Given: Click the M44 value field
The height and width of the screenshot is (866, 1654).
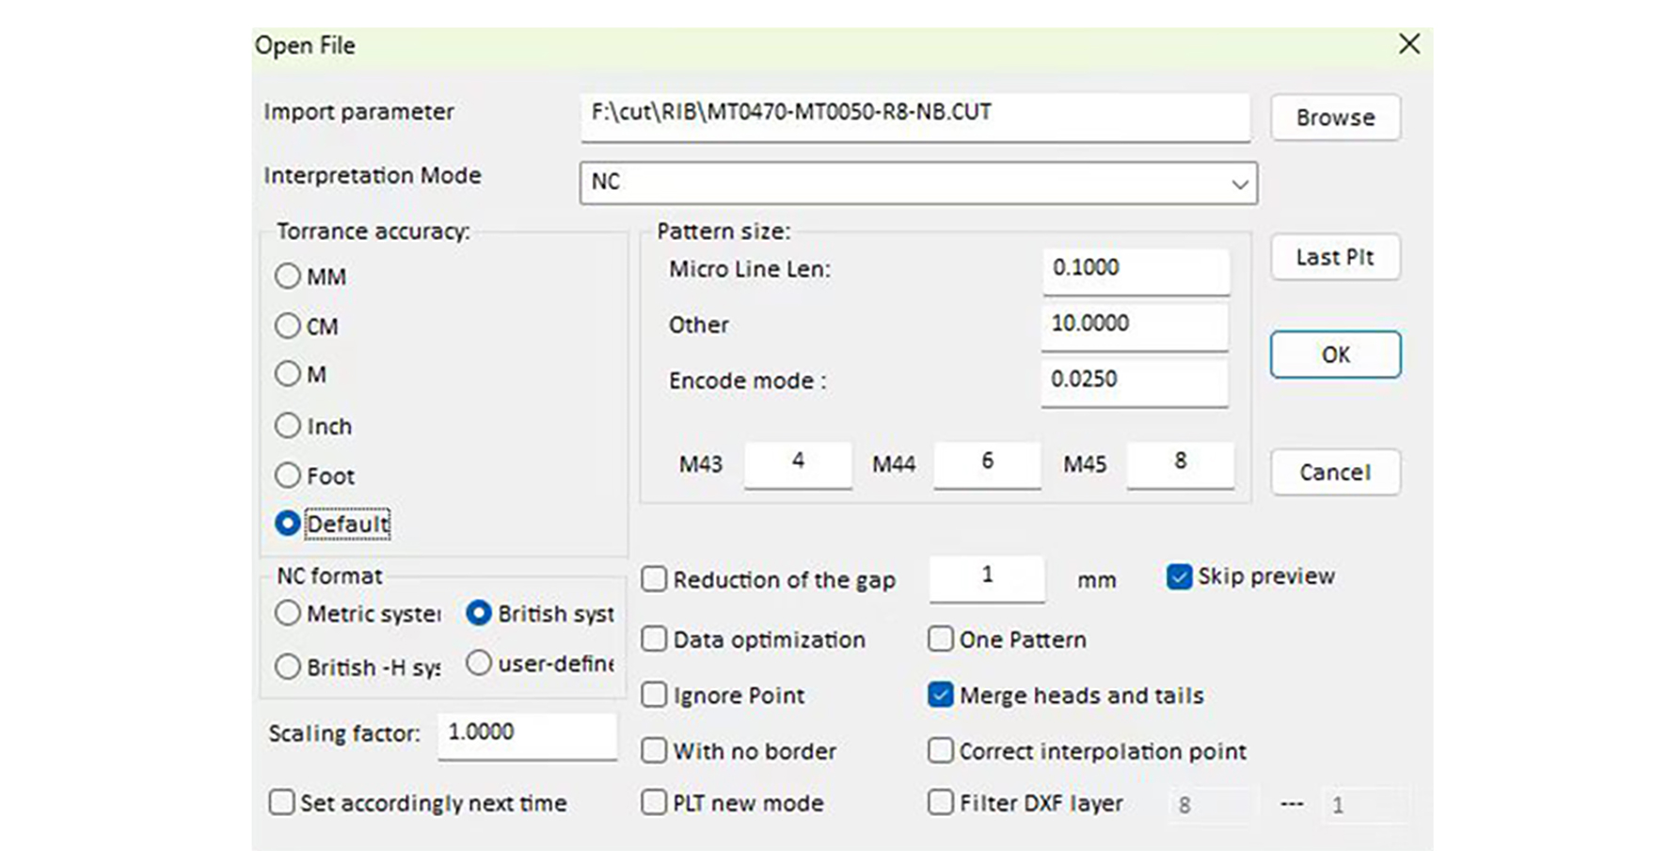Looking at the screenshot, I should coord(987,465).
